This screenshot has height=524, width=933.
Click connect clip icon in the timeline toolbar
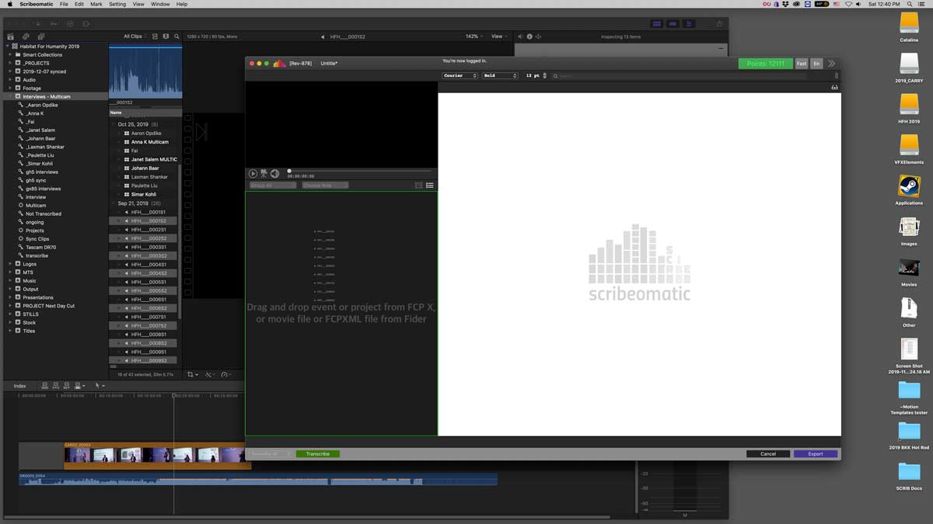[x=44, y=385]
